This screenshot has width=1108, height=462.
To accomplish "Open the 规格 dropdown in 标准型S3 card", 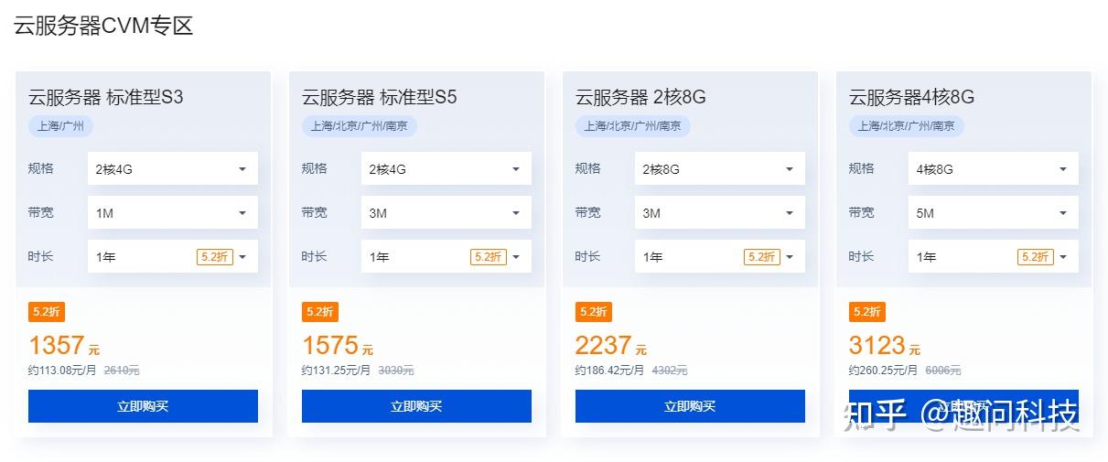I will 173,169.
